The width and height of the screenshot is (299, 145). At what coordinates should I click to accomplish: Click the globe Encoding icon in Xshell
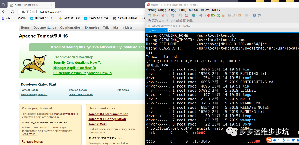pyautogui.click(x=194, y=15)
